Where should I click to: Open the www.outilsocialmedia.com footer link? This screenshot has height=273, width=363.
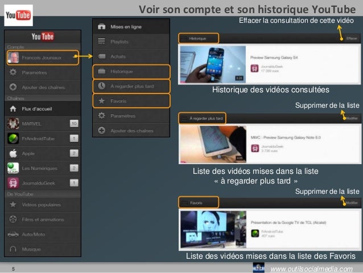click(x=311, y=269)
